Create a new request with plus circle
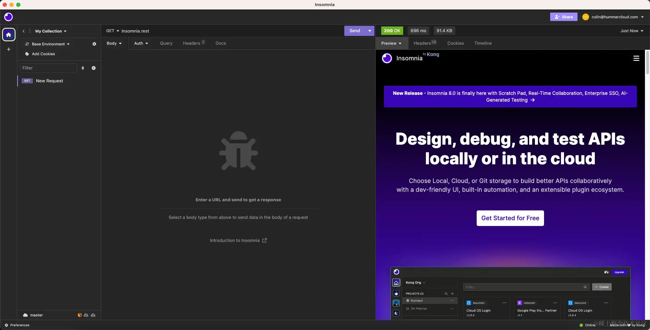The width and height of the screenshot is (650, 330). click(x=94, y=68)
